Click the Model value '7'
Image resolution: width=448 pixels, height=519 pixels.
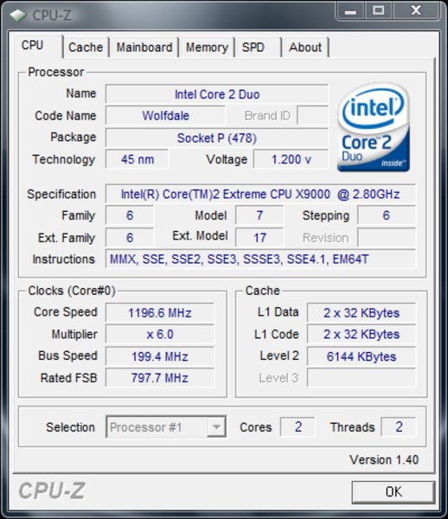259,215
